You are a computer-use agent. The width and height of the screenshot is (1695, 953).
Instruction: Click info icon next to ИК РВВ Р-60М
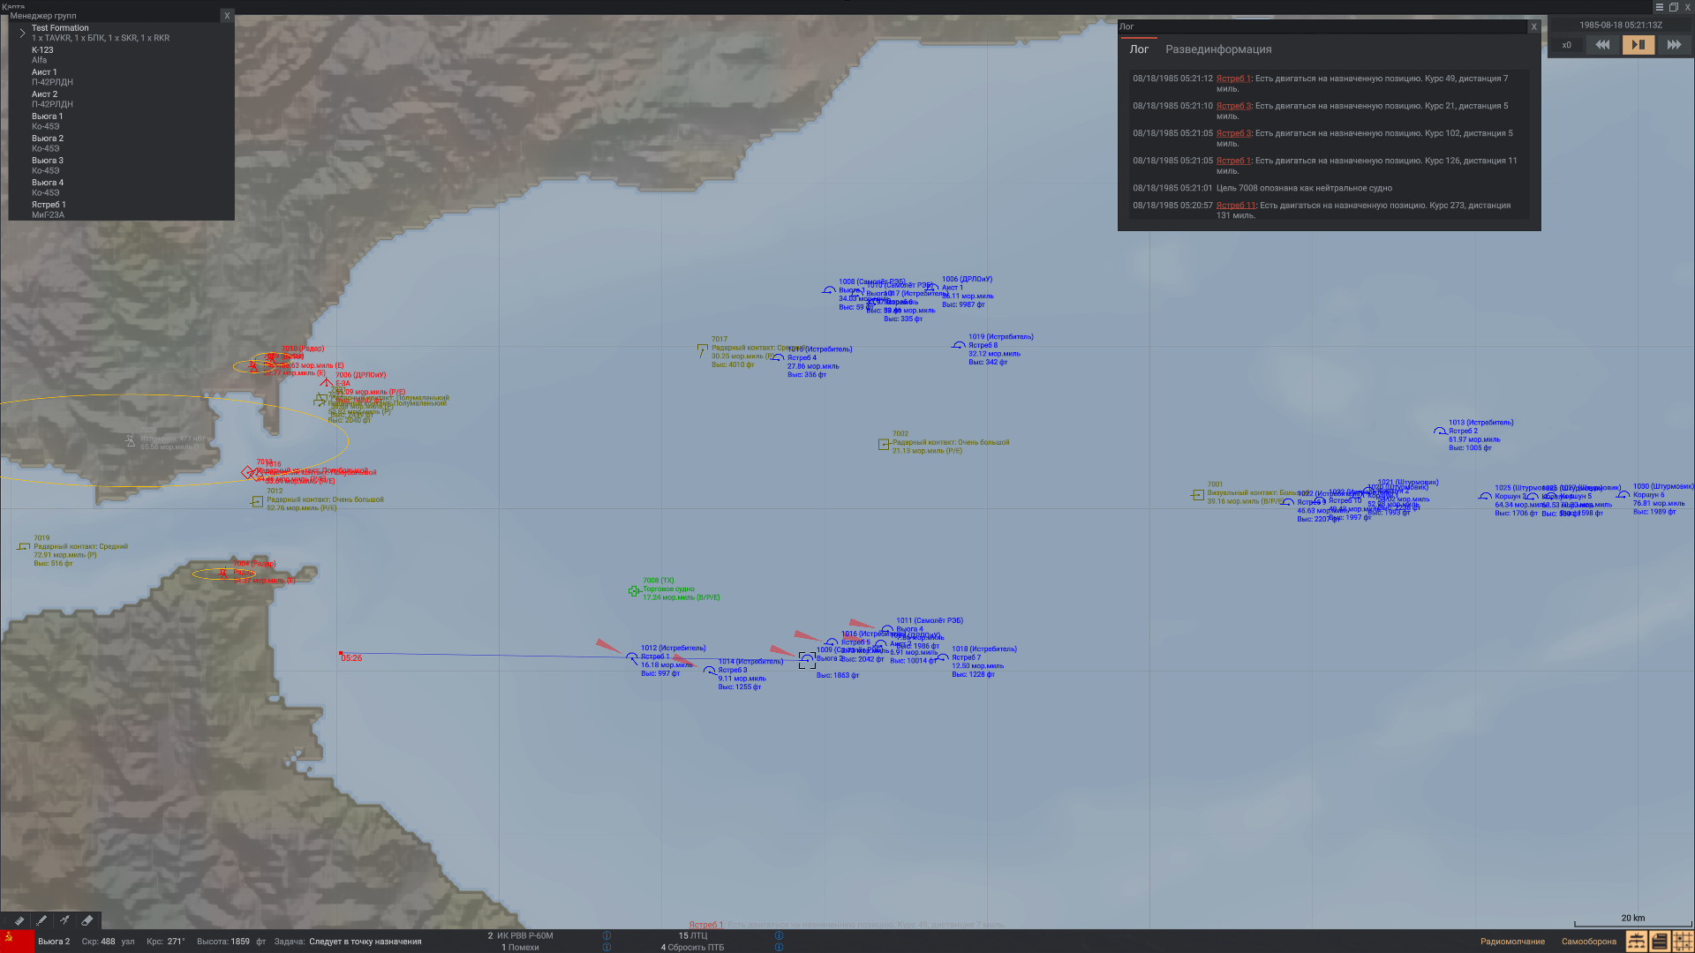(606, 935)
